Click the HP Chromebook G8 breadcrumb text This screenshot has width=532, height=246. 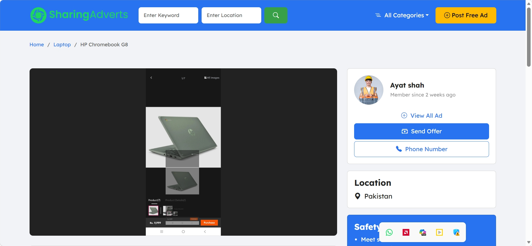pos(104,45)
